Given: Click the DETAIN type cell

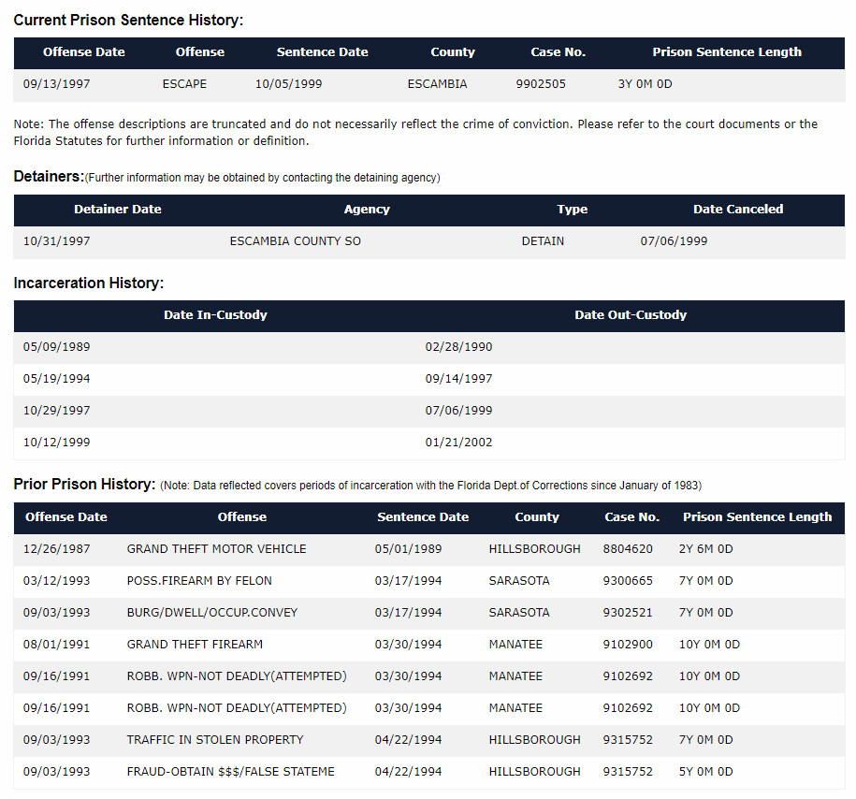Looking at the screenshot, I should click(543, 241).
